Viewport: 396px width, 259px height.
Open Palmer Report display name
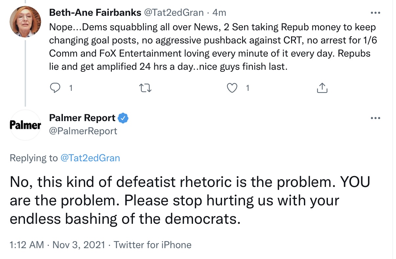click(82, 118)
